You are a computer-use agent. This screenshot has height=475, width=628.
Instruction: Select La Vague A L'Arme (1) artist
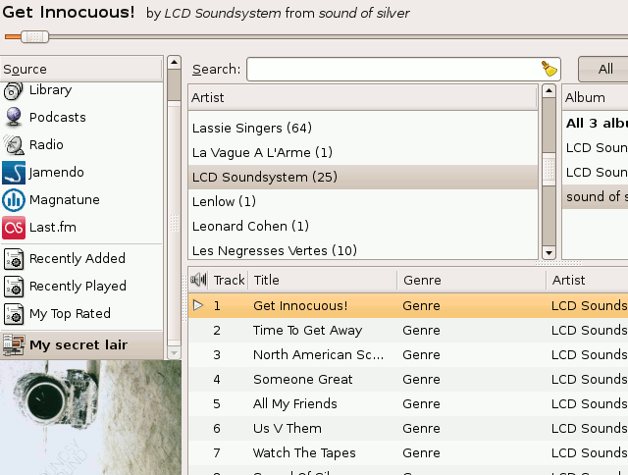tap(363, 152)
